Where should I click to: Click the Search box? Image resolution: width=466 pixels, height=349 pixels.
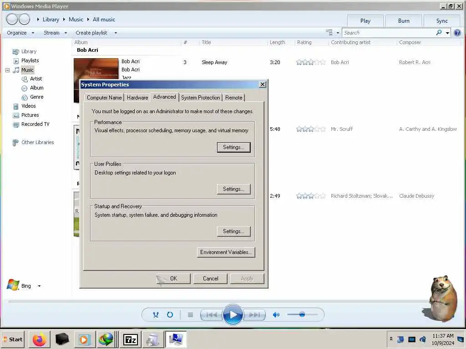[x=389, y=33]
